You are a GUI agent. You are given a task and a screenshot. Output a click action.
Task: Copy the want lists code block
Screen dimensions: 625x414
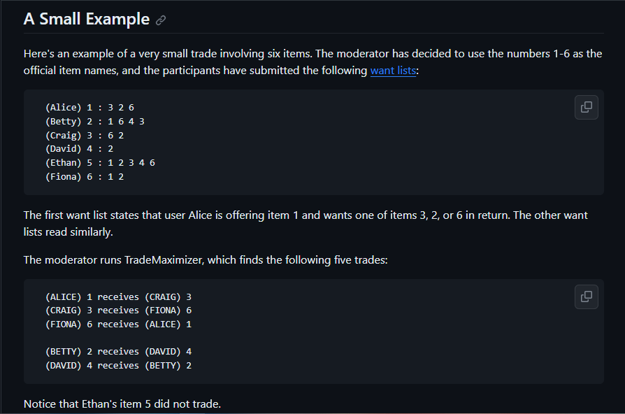click(x=587, y=107)
